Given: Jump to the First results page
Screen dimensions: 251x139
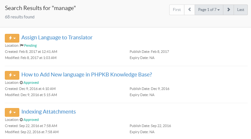Looking at the screenshot, I should (177, 10).
